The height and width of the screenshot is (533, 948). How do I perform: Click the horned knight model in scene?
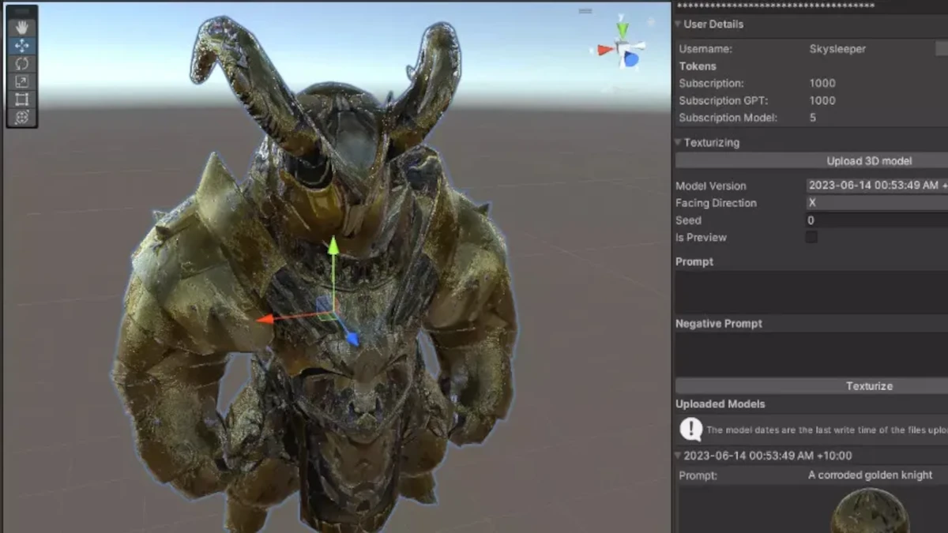316,276
